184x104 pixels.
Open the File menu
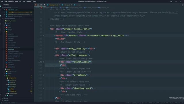coord(2,2)
